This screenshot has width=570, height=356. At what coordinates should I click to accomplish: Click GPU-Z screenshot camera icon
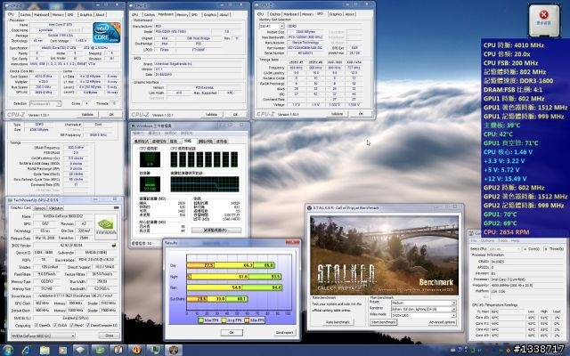tap(117, 207)
